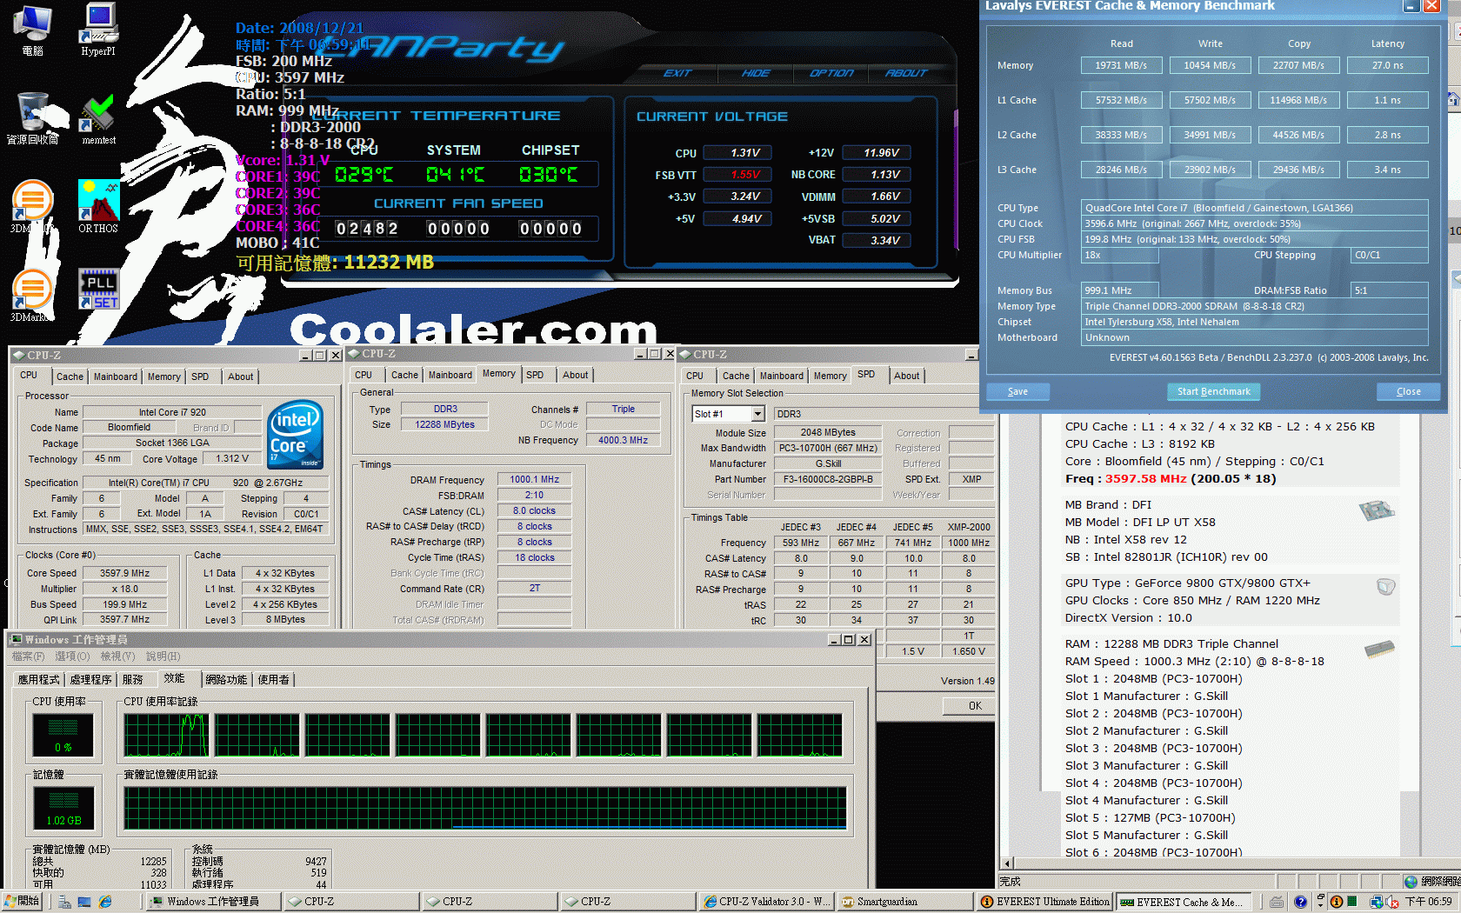Viewport: 1461px width, 913px height.
Task: Switch to Smartguardian taskbar button
Action: (x=904, y=902)
